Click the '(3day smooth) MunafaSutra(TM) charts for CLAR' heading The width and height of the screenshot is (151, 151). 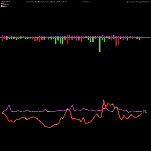(46, 2)
